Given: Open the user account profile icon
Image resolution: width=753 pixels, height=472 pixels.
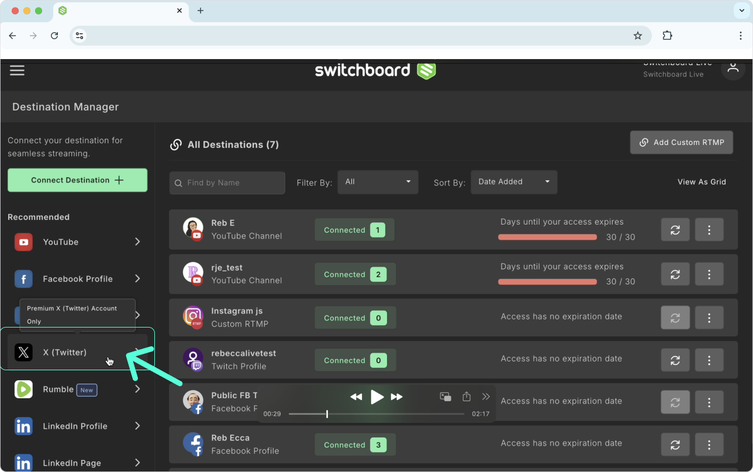Looking at the screenshot, I should 733,68.
